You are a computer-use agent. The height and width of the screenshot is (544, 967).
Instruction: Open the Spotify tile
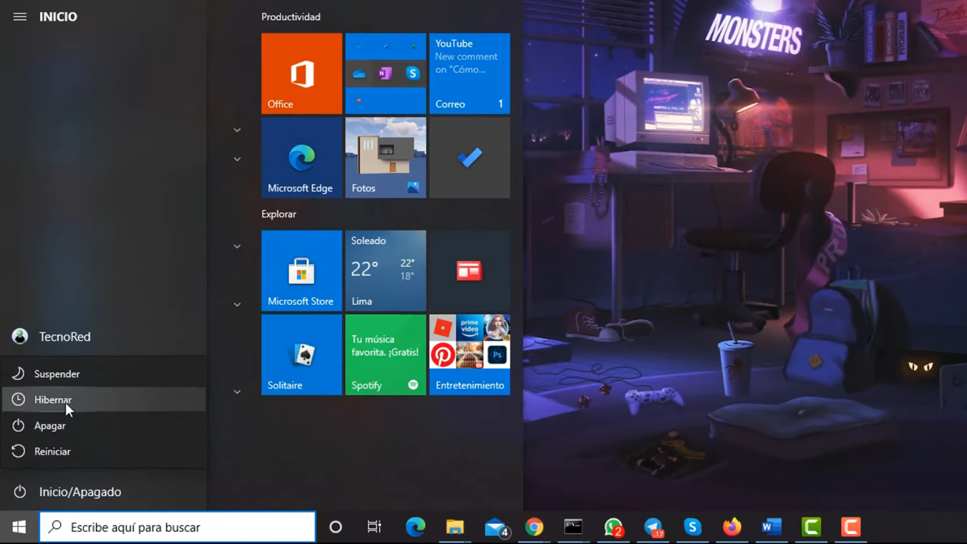point(385,355)
